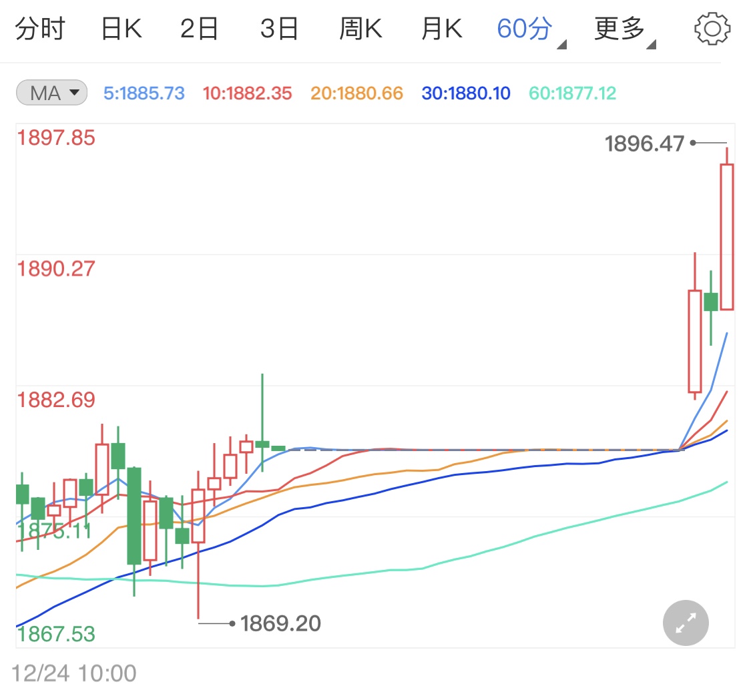The width and height of the screenshot is (751, 696).
Task: Expand chart to fullscreen with arrows icon
Action: click(686, 623)
